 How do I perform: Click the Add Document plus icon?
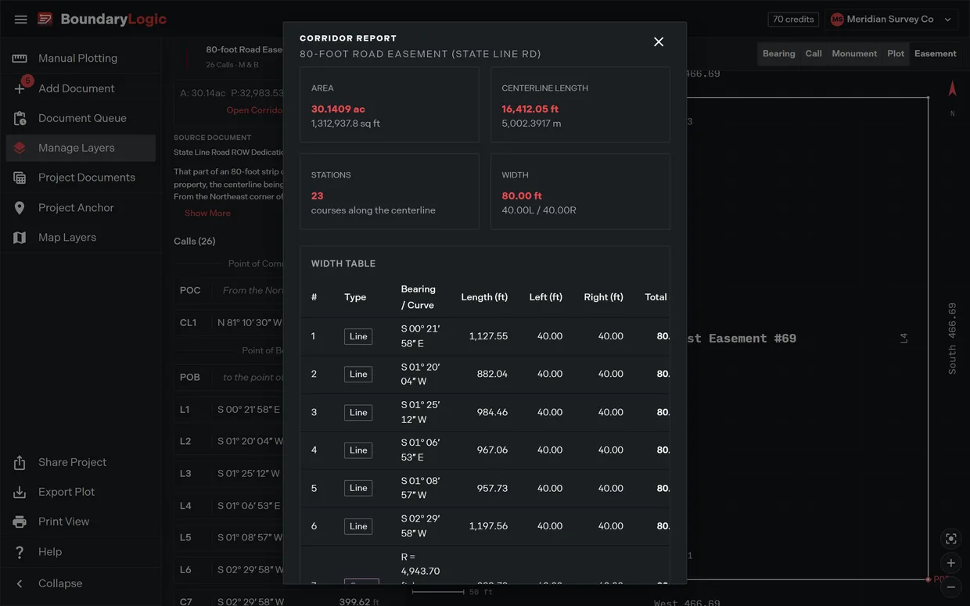click(x=20, y=88)
